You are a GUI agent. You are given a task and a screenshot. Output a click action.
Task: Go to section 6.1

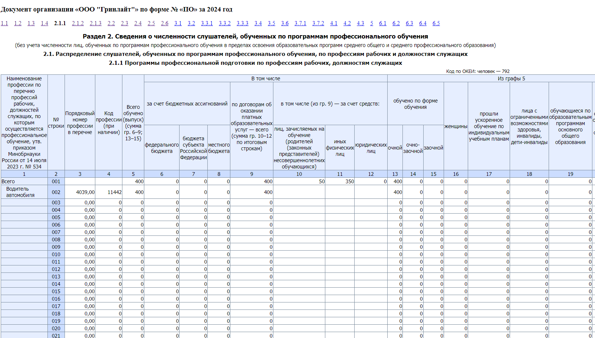[383, 23]
